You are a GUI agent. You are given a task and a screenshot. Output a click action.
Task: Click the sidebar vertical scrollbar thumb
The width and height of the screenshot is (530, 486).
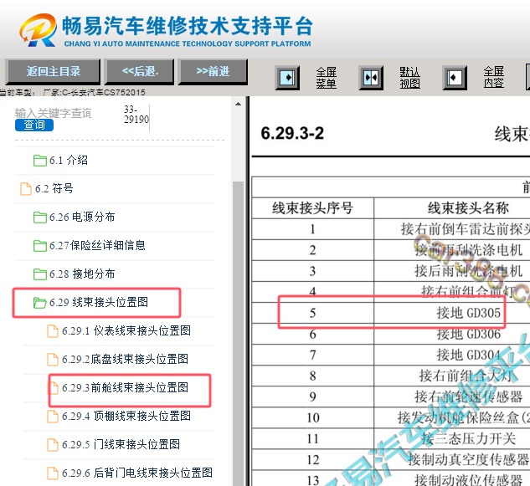(238, 333)
